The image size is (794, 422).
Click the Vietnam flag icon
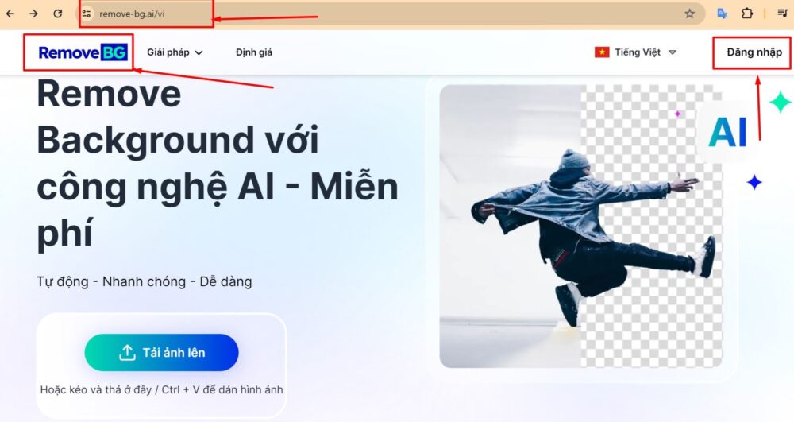(x=602, y=52)
